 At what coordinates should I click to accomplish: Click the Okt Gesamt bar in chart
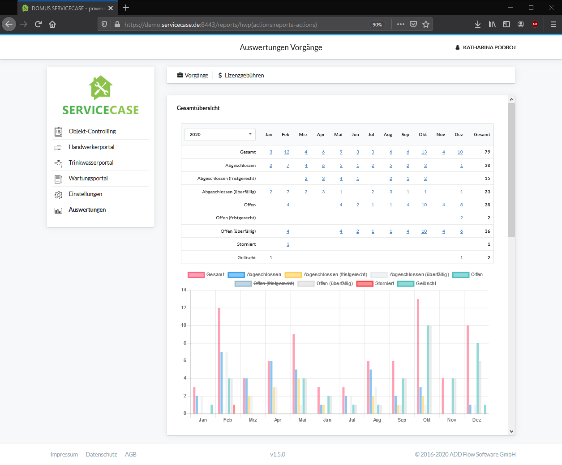click(418, 356)
